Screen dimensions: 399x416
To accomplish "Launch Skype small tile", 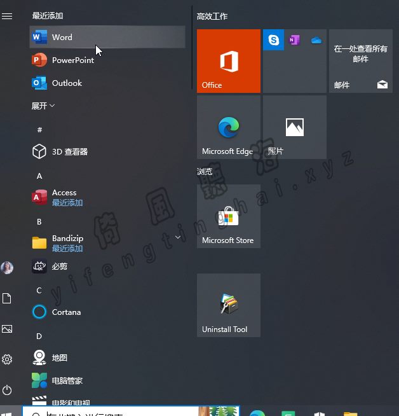I will (273, 40).
